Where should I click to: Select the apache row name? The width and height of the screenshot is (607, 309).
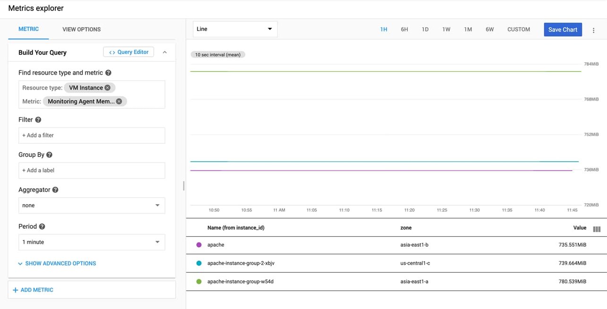click(216, 245)
